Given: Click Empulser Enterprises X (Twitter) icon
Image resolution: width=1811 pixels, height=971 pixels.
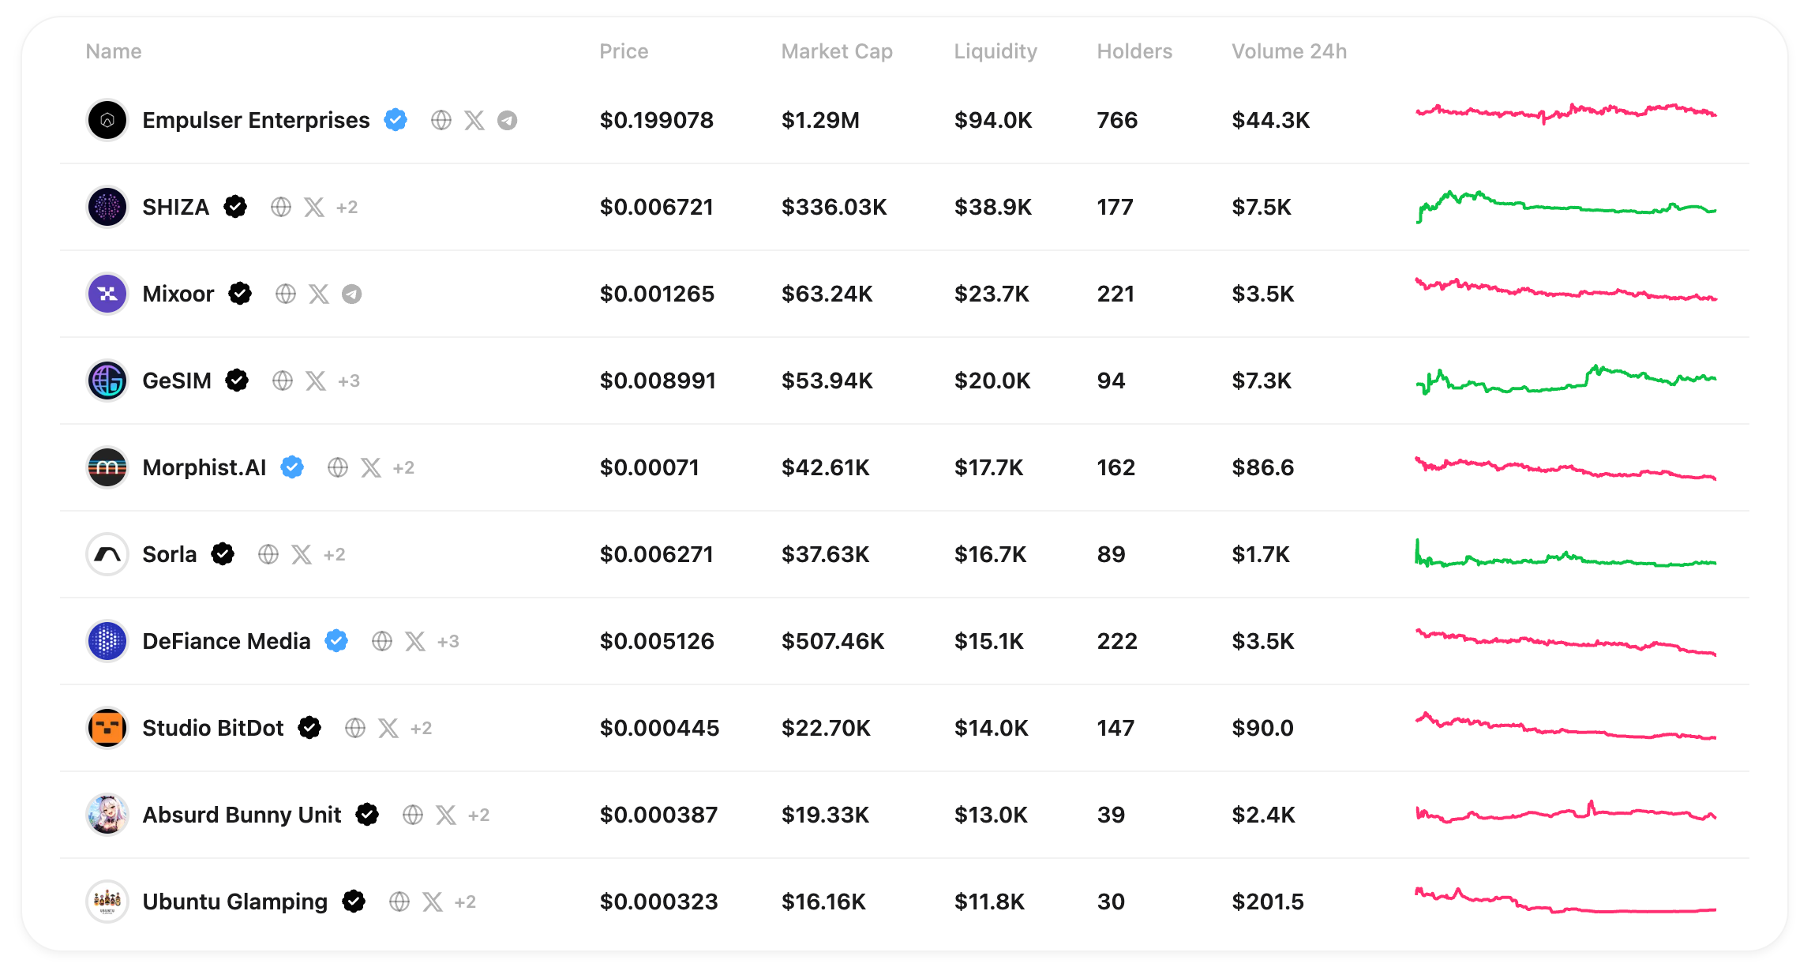Looking at the screenshot, I should click(x=474, y=120).
